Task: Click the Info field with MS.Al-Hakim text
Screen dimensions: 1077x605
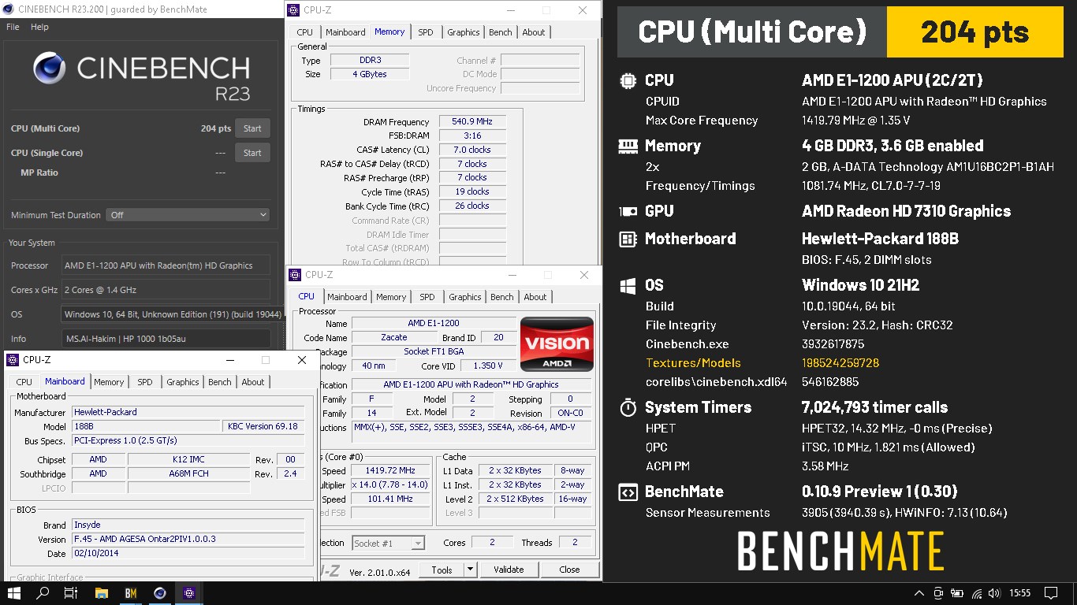Action: (x=166, y=339)
